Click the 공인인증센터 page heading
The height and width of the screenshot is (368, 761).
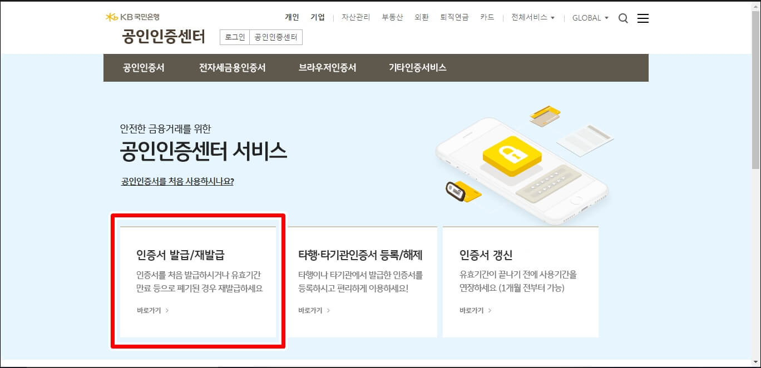click(164, 37)
